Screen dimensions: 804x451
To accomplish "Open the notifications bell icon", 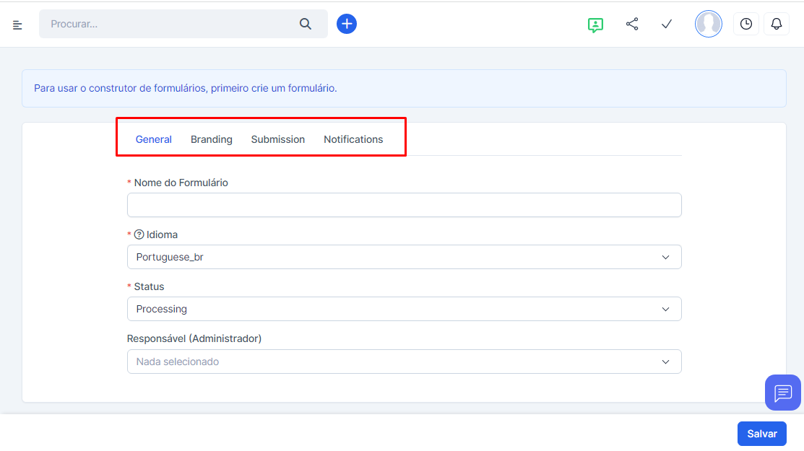I will [777, 25].
